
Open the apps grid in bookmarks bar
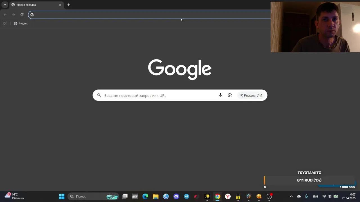tap(4, 23)
